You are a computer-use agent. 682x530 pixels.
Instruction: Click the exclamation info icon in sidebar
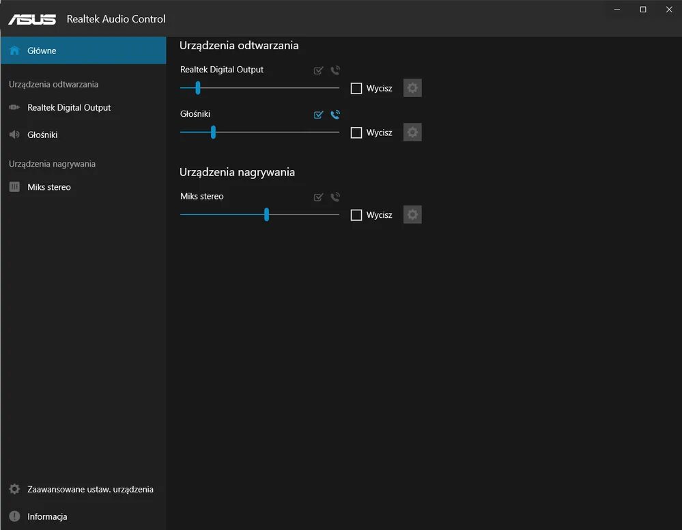coord(14,516)
